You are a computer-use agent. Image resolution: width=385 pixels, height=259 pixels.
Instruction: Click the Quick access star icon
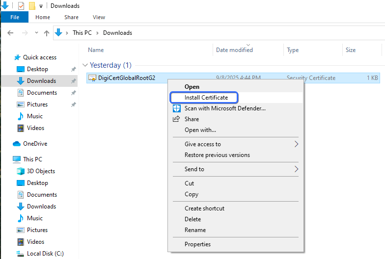[17, 57]
